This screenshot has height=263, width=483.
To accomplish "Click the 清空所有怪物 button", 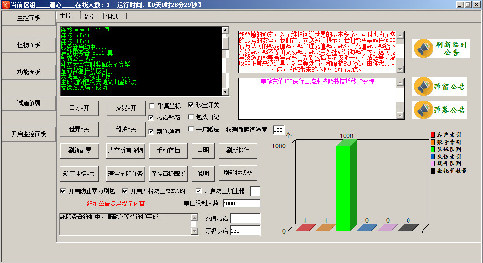I will coord(125,150).
